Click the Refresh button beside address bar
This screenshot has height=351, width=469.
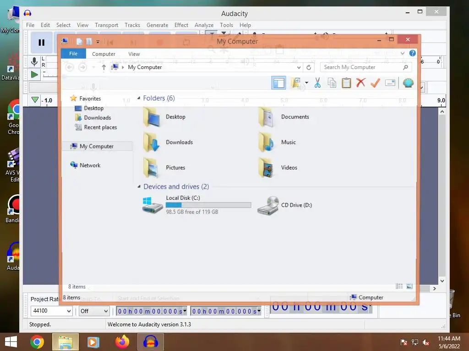(309, 68)
